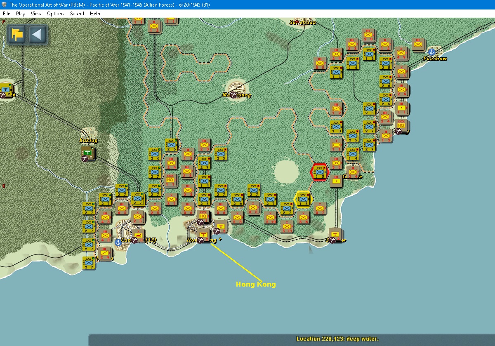Click the yellow flags button top-left
This screenshot has height=346, width=495.
pyautogui.click(x=17, y=34)
